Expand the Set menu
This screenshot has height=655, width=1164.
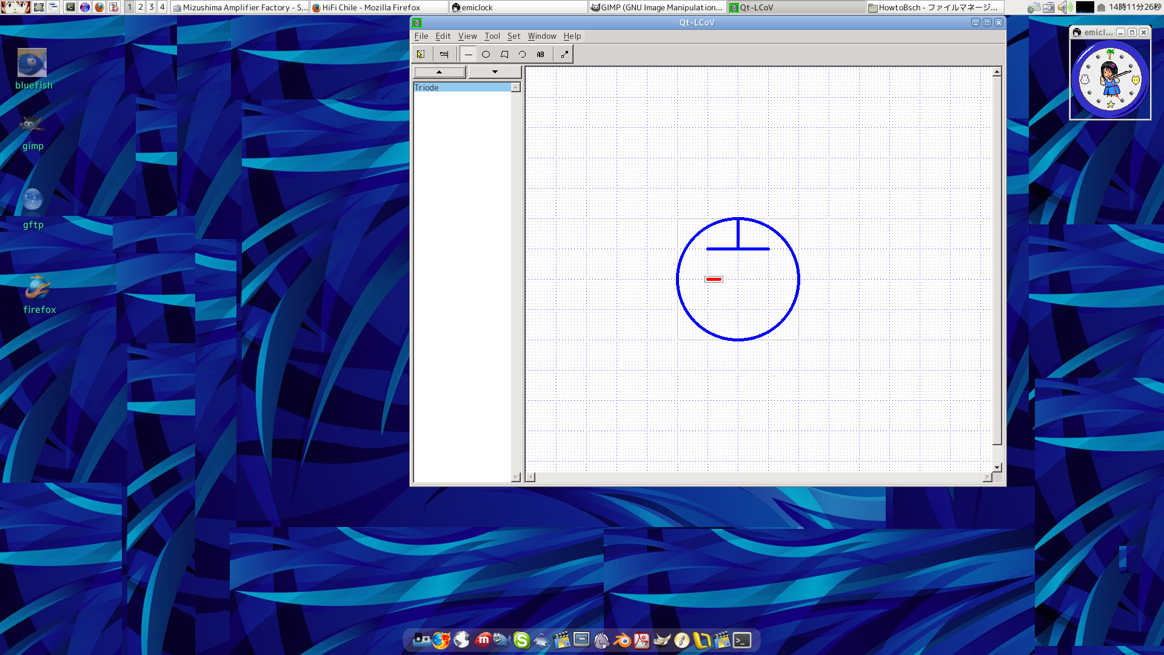click(x=513, y=36)
